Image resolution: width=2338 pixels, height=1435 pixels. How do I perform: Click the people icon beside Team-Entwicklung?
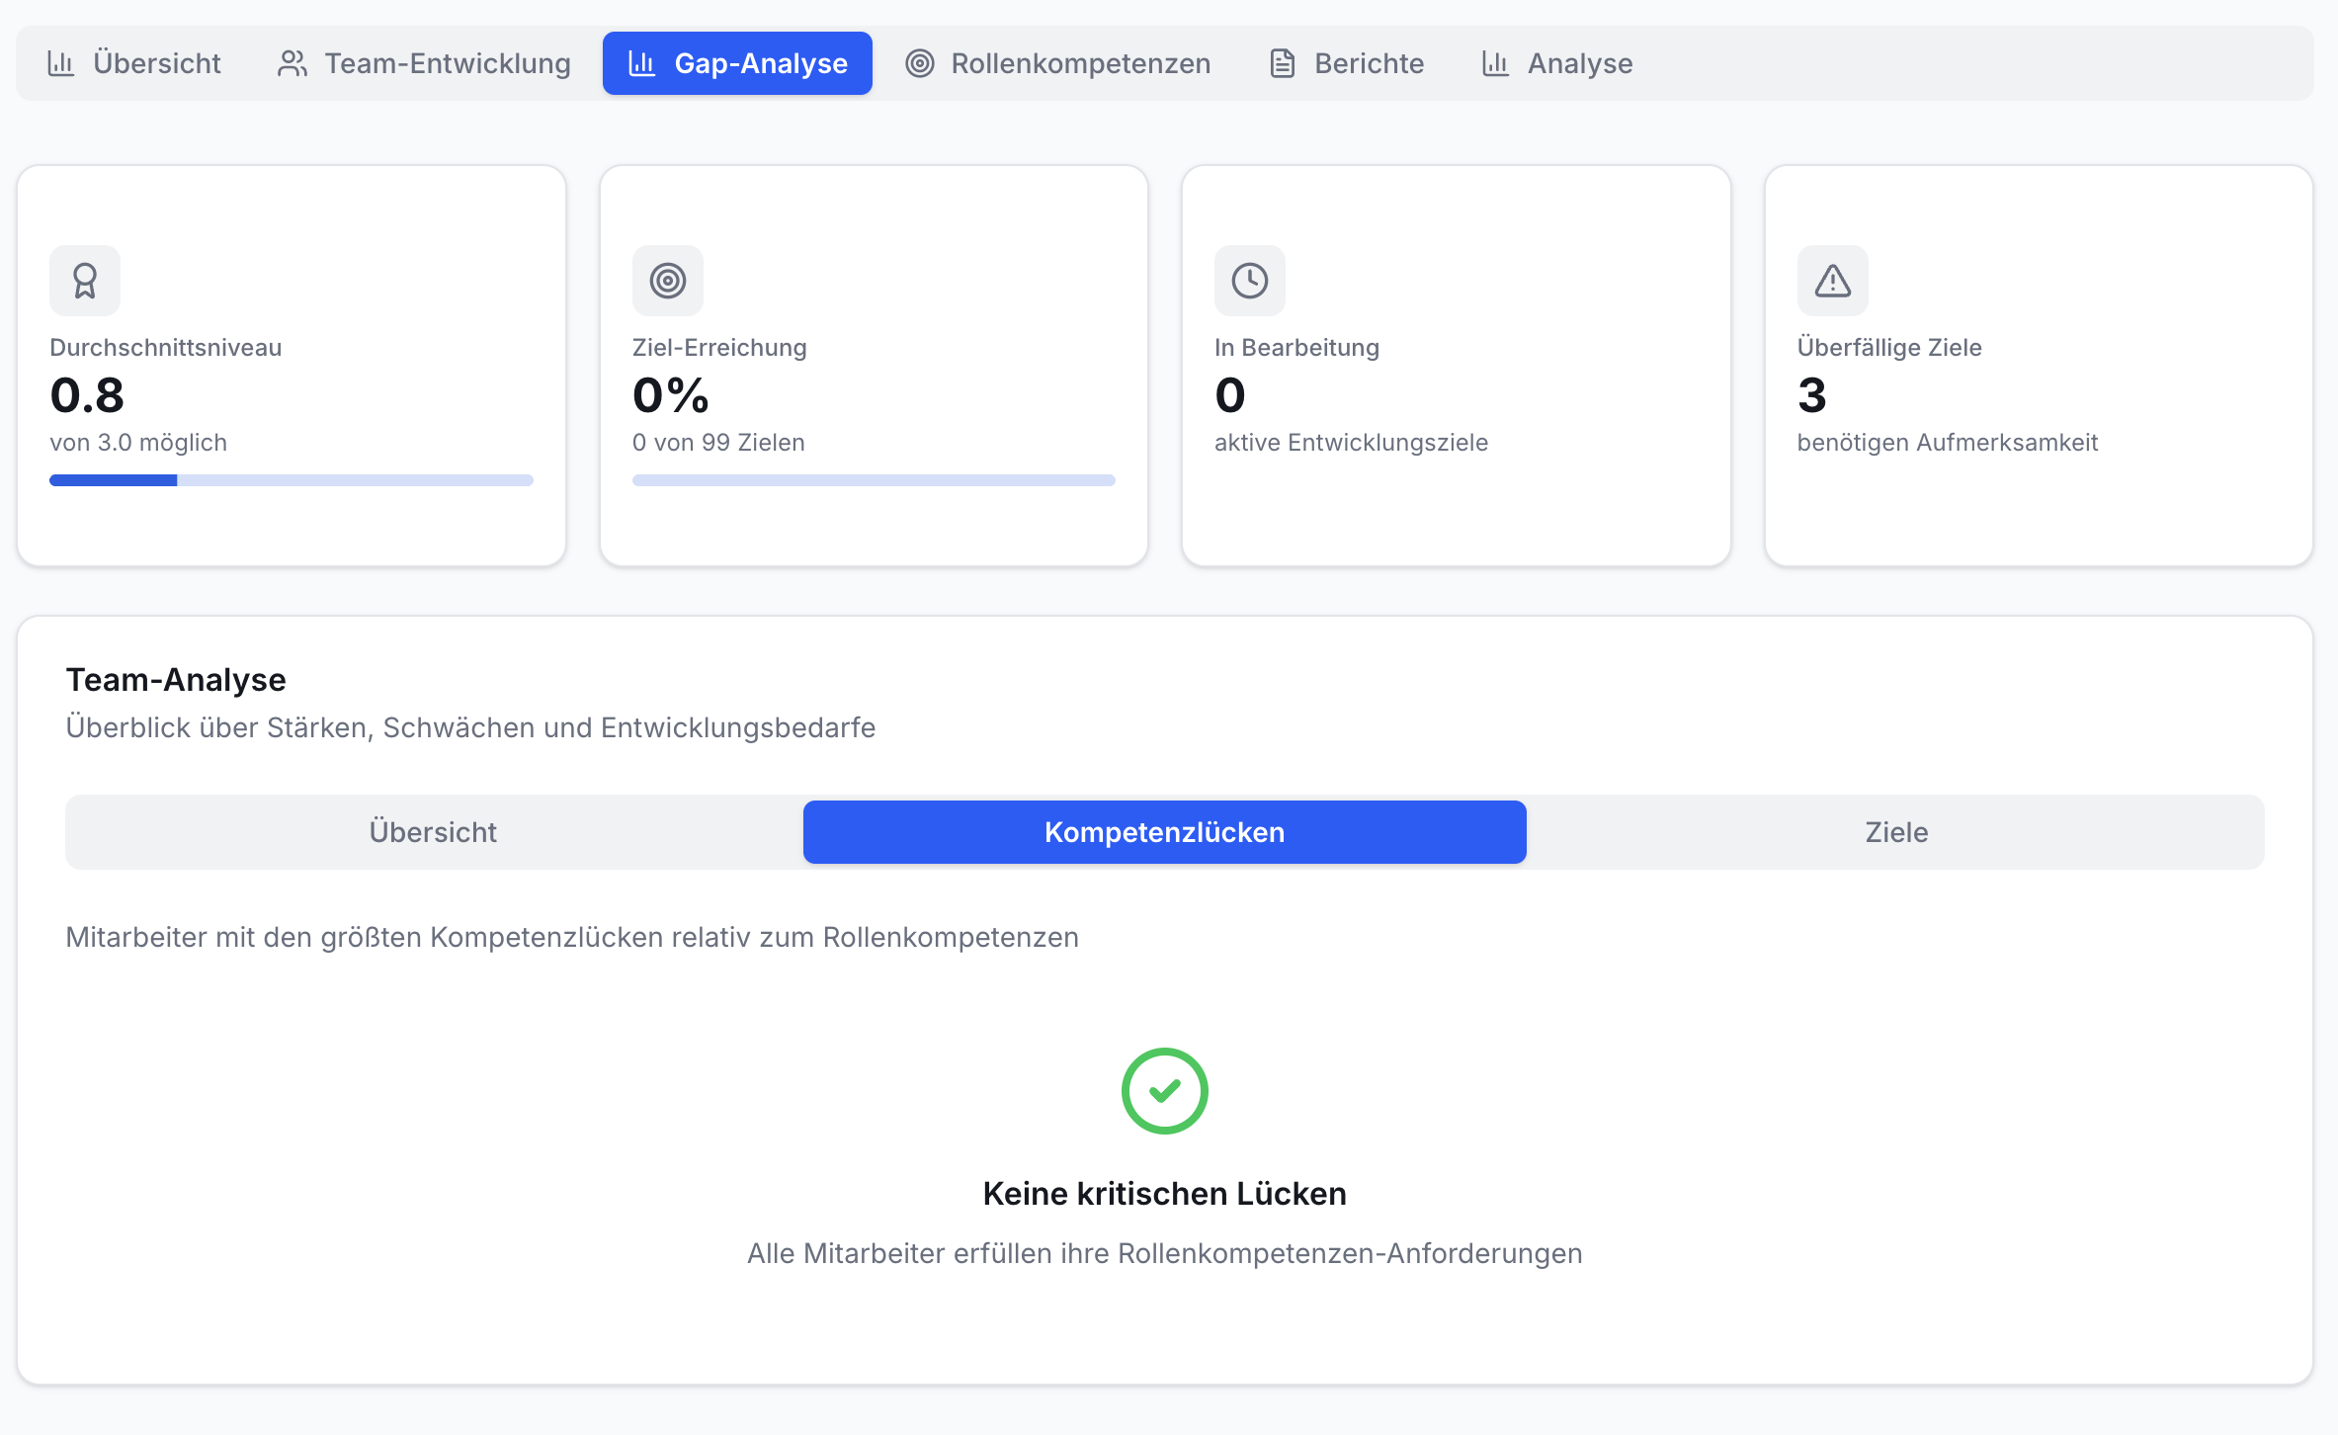292,63
